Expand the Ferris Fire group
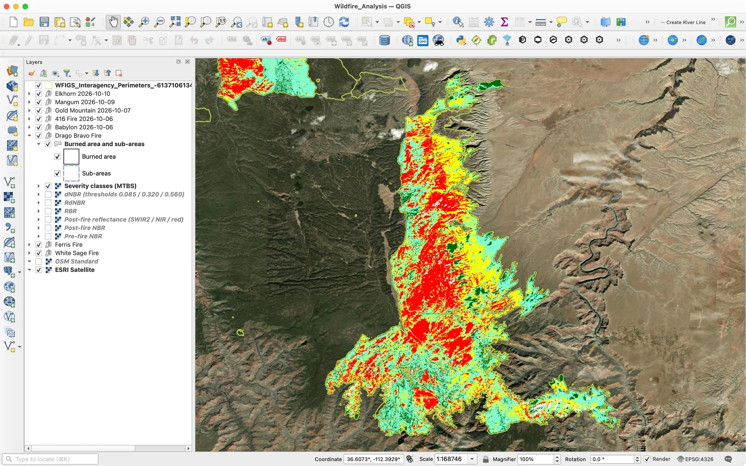The width and height of the screenshot is (746, 466). click(x=30, y=244)
